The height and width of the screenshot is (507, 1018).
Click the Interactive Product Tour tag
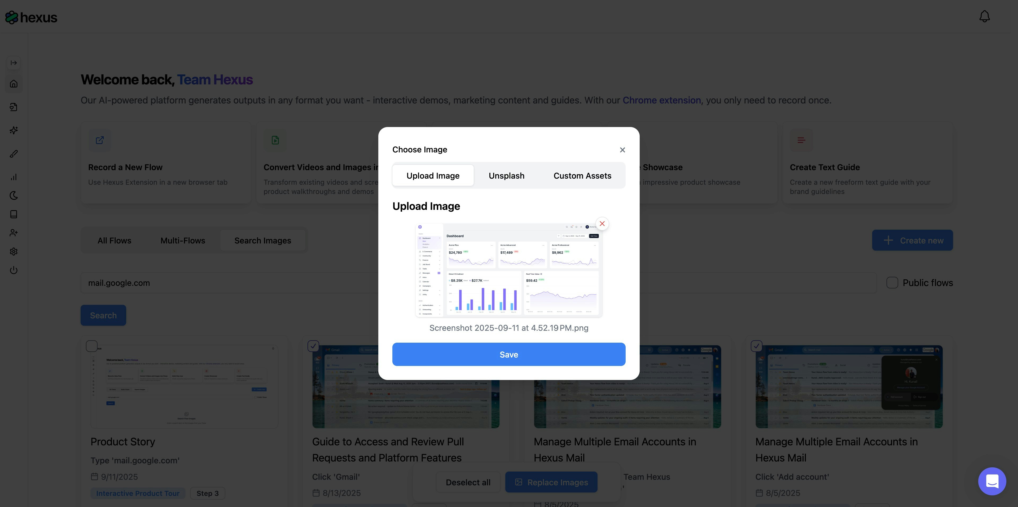tap(138, 493)
